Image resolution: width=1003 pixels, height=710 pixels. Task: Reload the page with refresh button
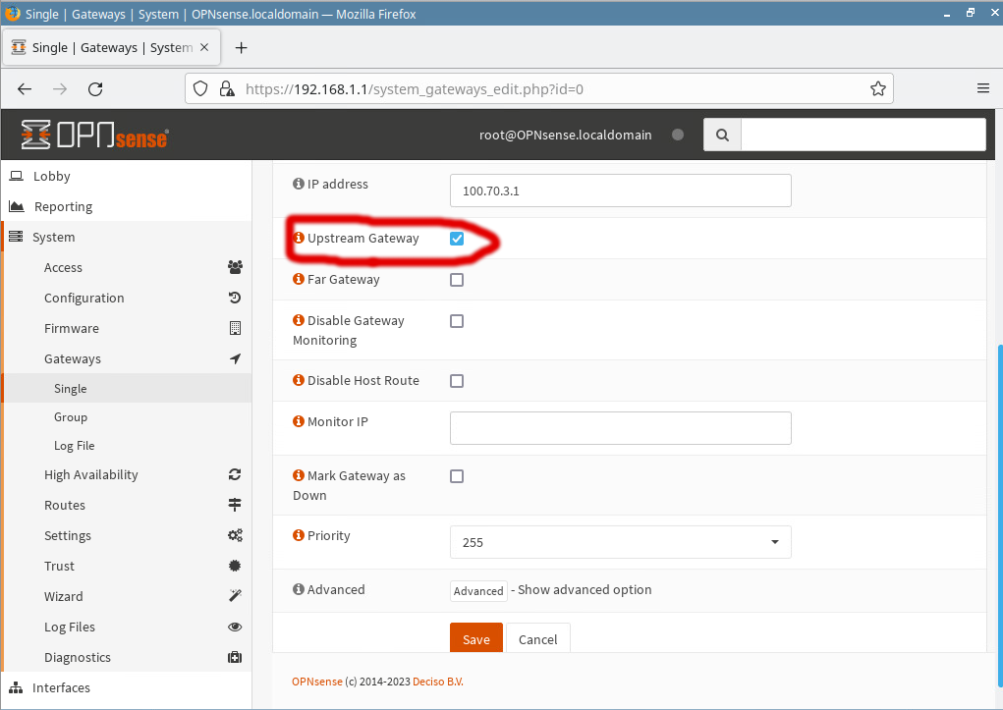pyautogui.click(x=95, y=88)
